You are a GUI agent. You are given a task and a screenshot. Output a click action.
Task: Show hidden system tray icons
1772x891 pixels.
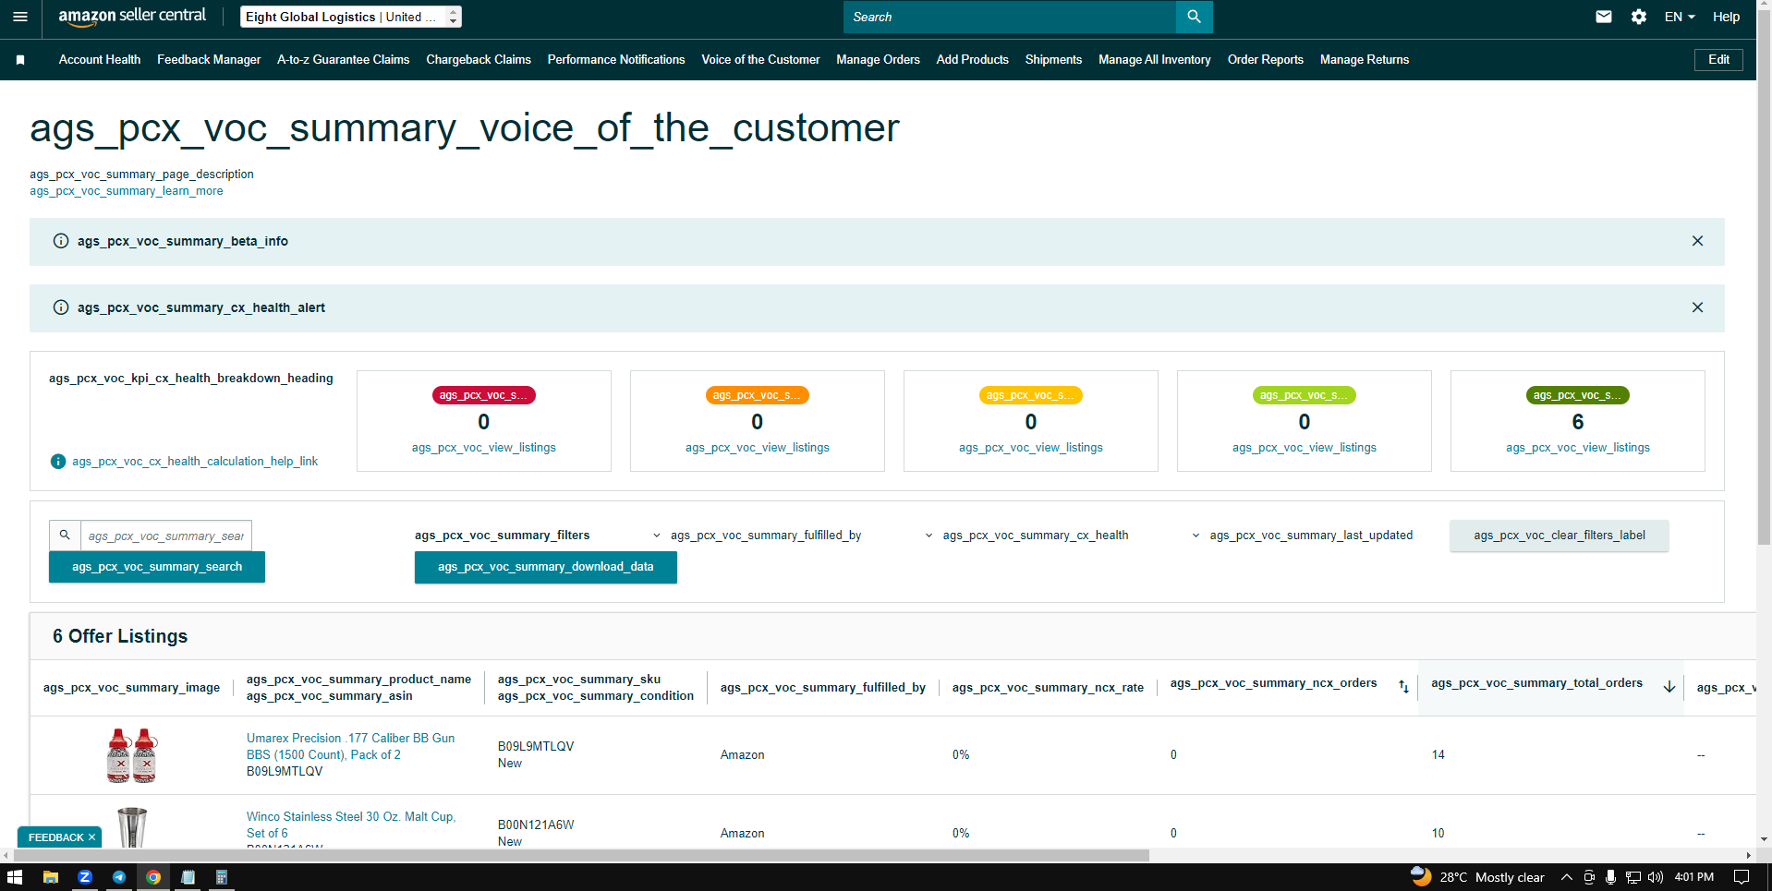point(1567,877)
